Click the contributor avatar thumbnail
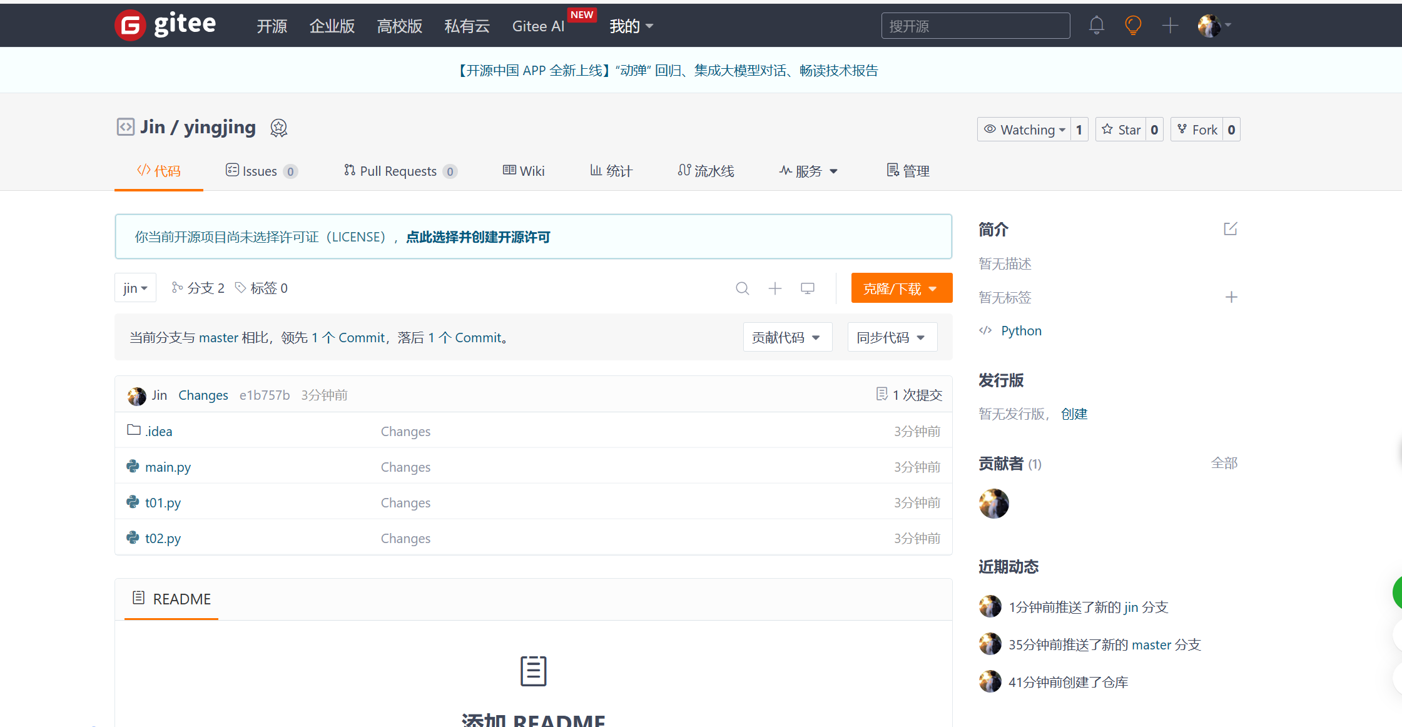Viewport: 1402px width, 727px height. click(x=993, y=504)
